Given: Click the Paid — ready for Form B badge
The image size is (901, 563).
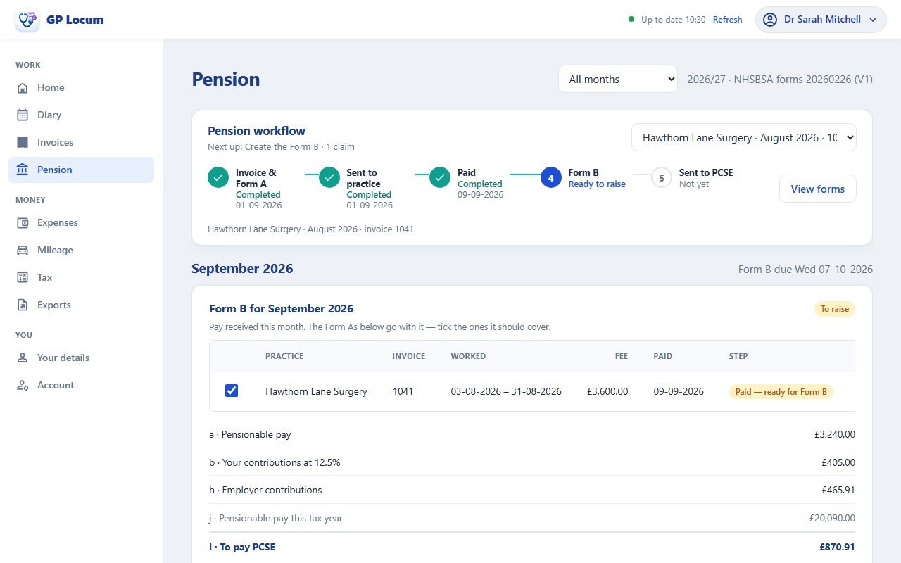Looking at the screenshot, I should (781, 392).
